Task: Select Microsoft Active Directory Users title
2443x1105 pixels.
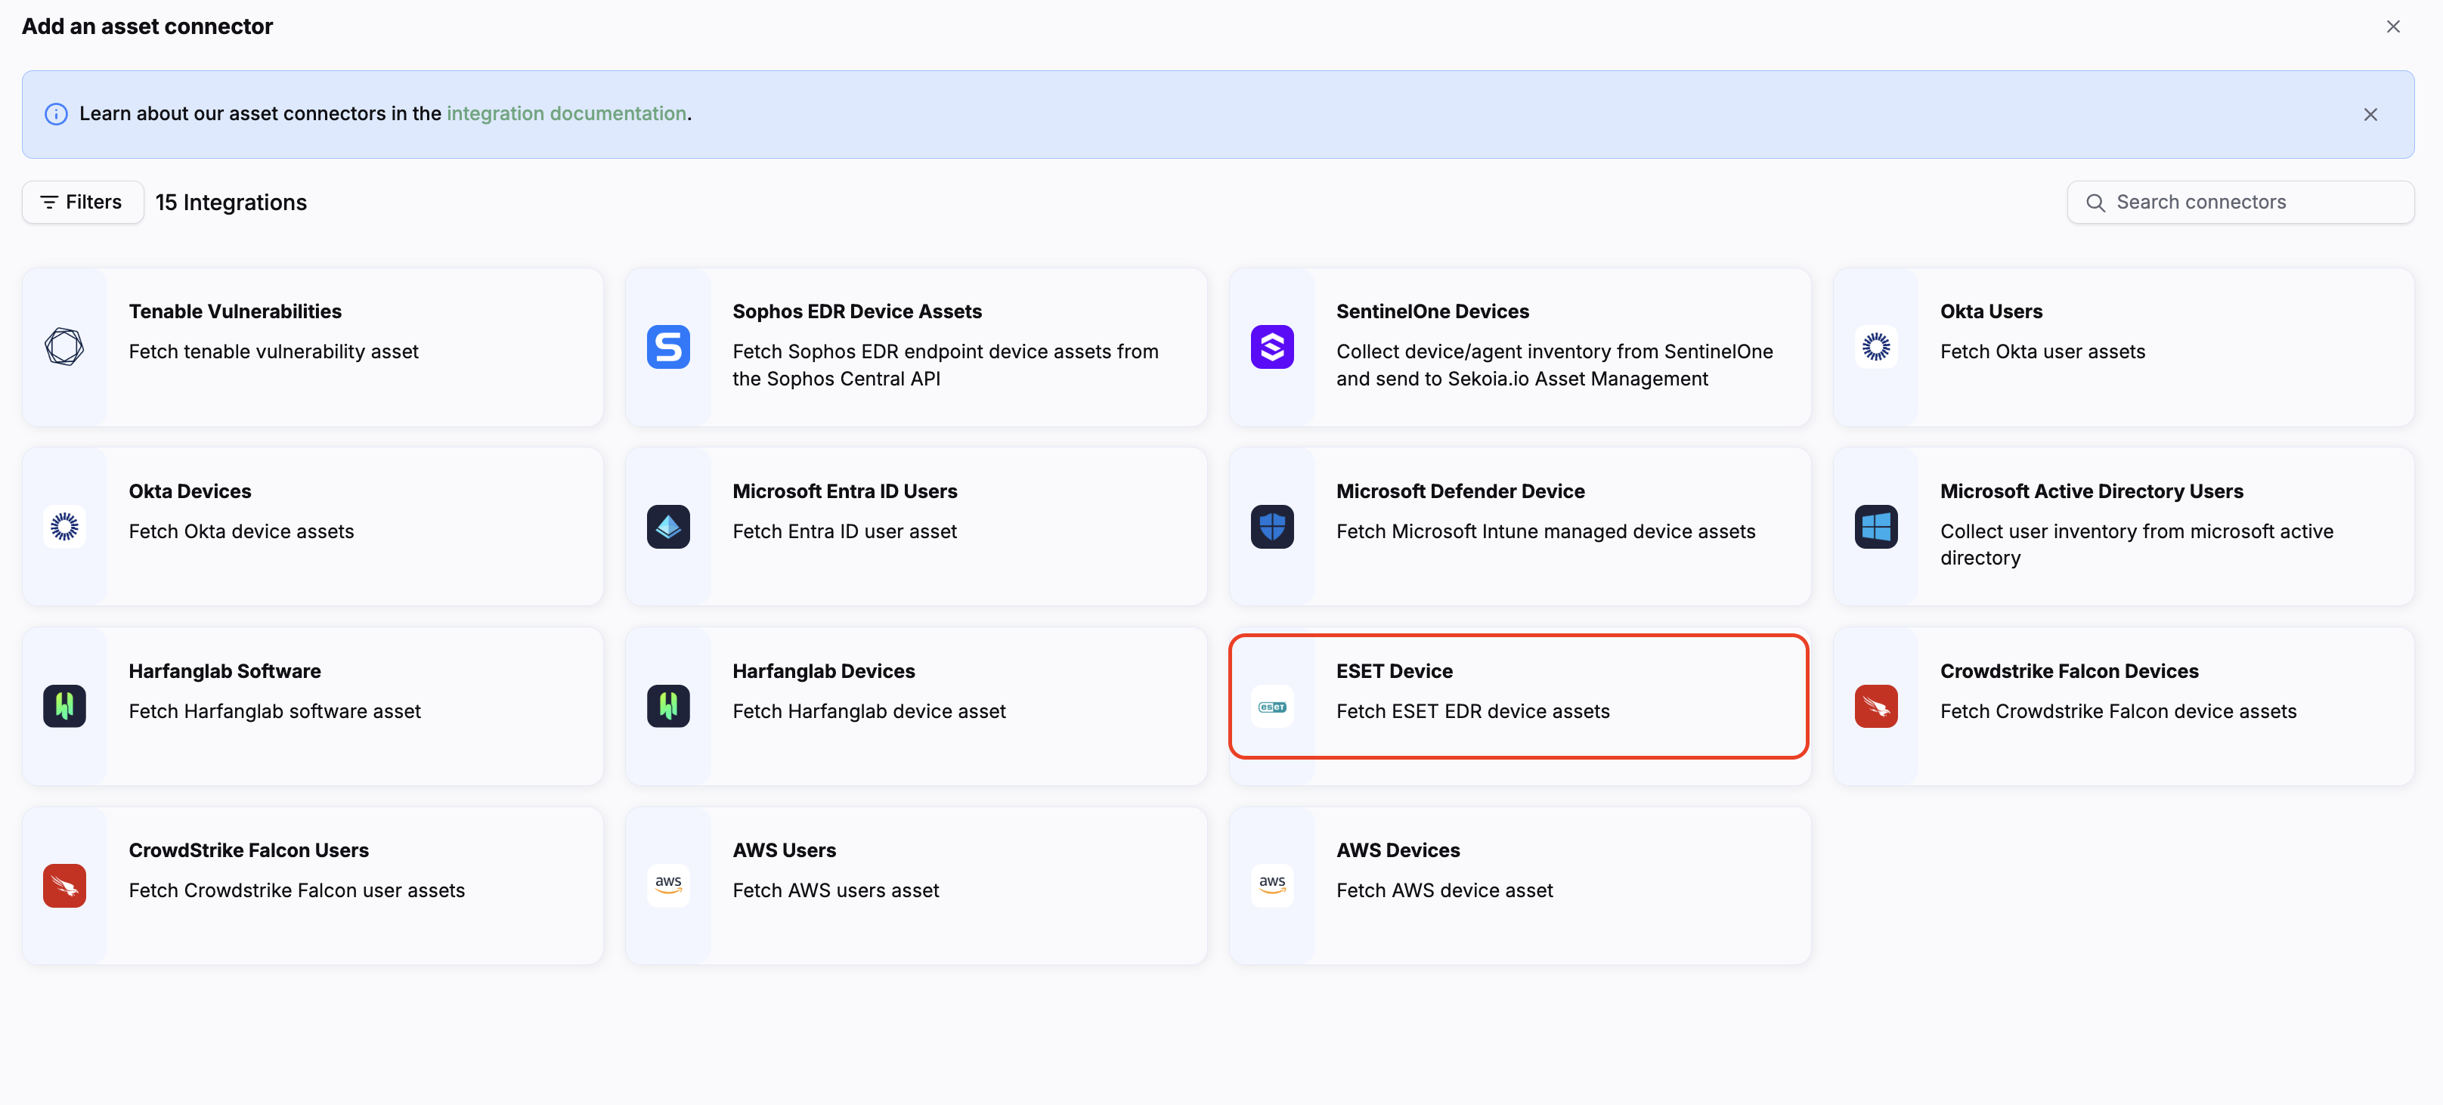Action: pos(2092,491)
